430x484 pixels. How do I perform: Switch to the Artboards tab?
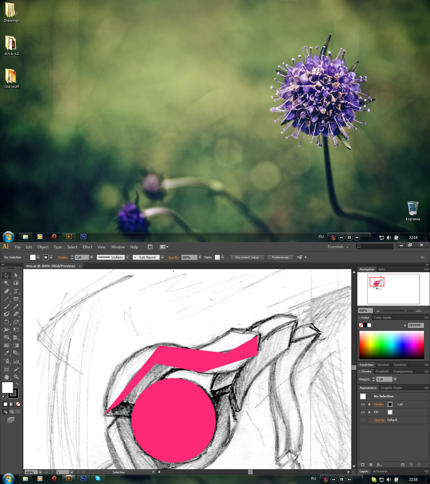click(x=380, y=471)
